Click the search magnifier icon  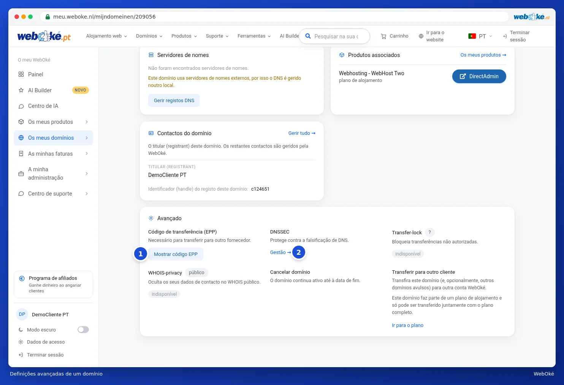pyautogui.click(x=308, y=36)
